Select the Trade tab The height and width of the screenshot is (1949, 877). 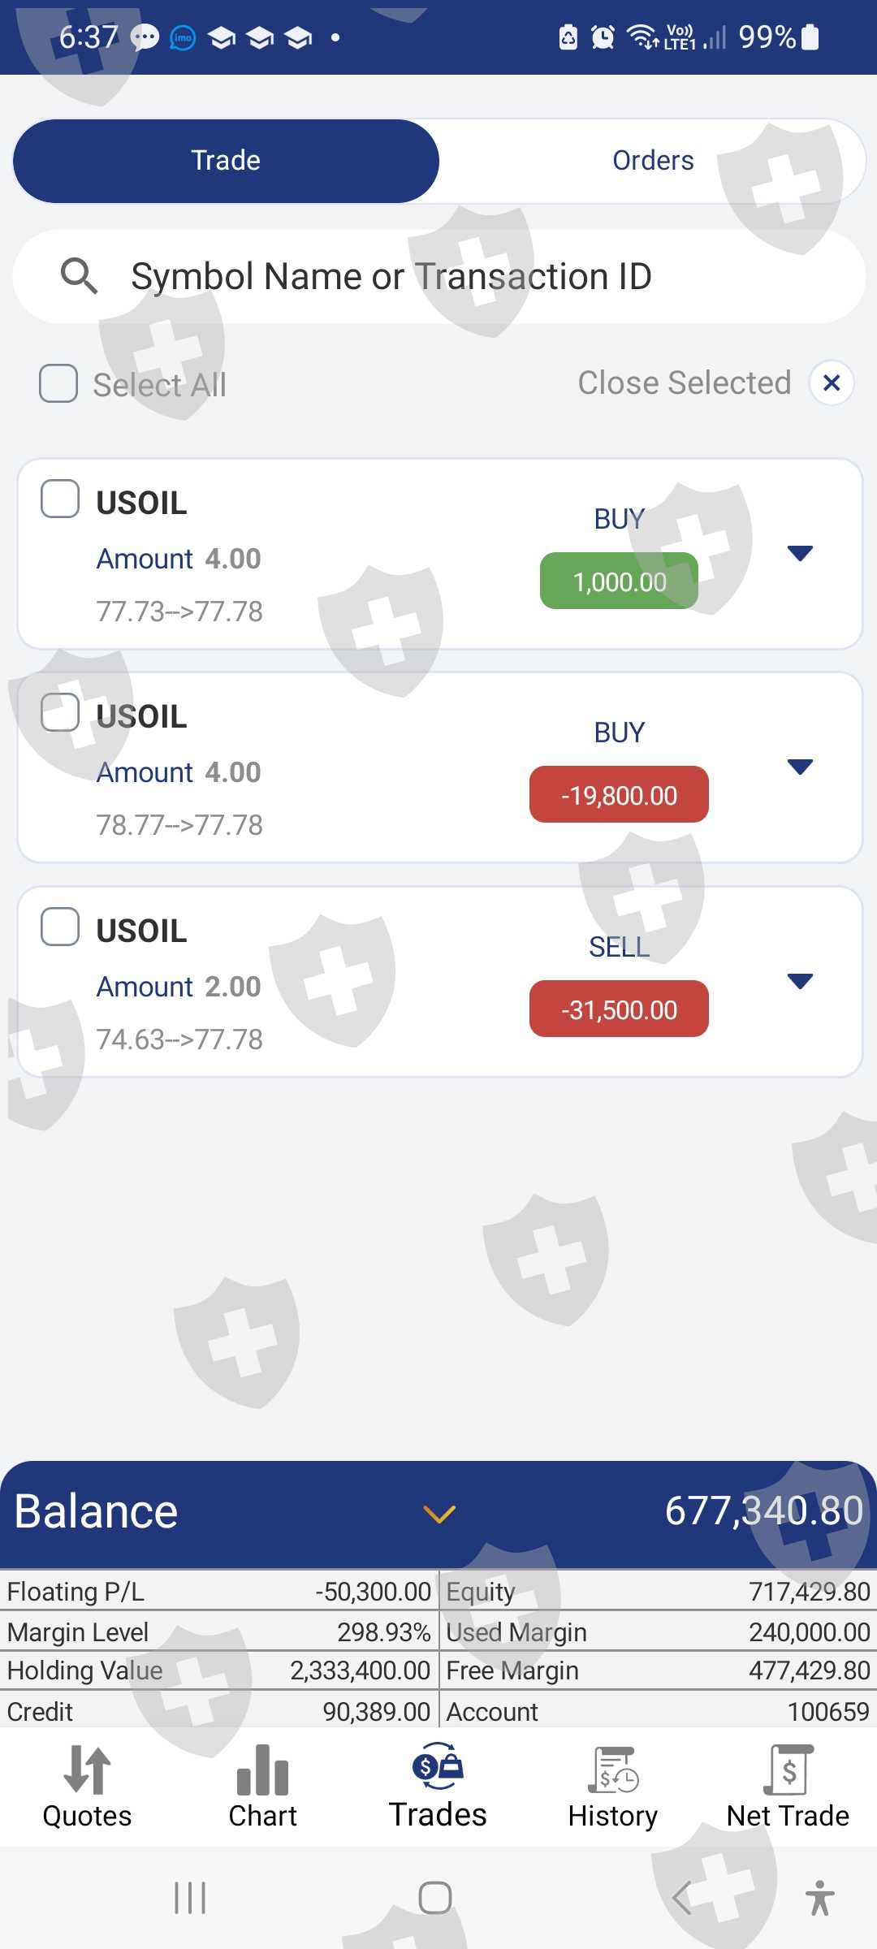tap(226, 161)
